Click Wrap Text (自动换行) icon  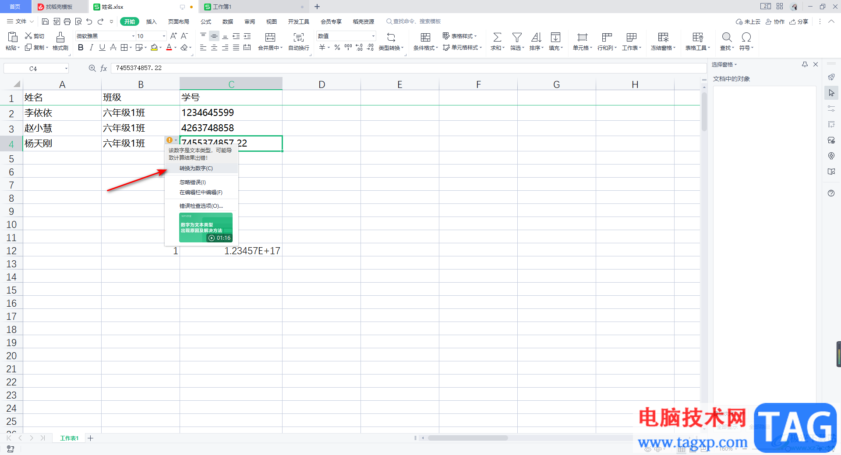point(299,37)
